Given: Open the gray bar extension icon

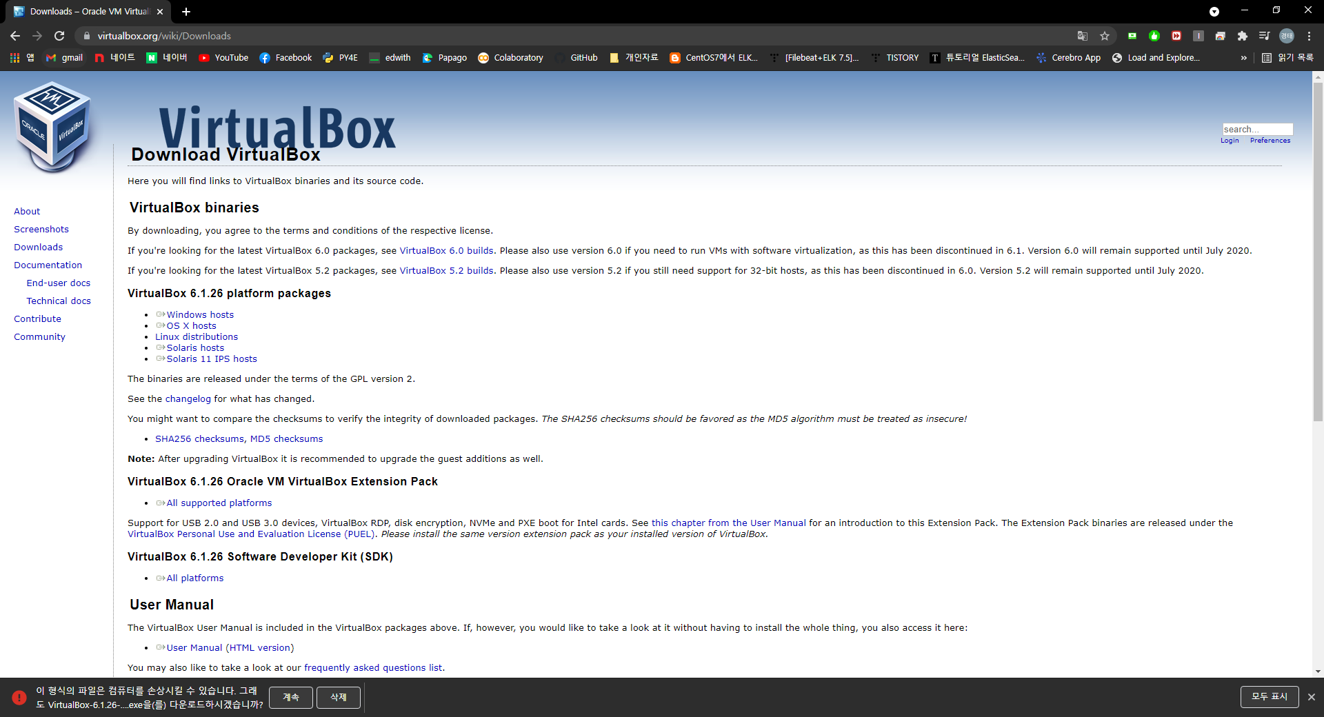Looking at the screenshot, I should pyautogui.click(x=1198, y=36).
